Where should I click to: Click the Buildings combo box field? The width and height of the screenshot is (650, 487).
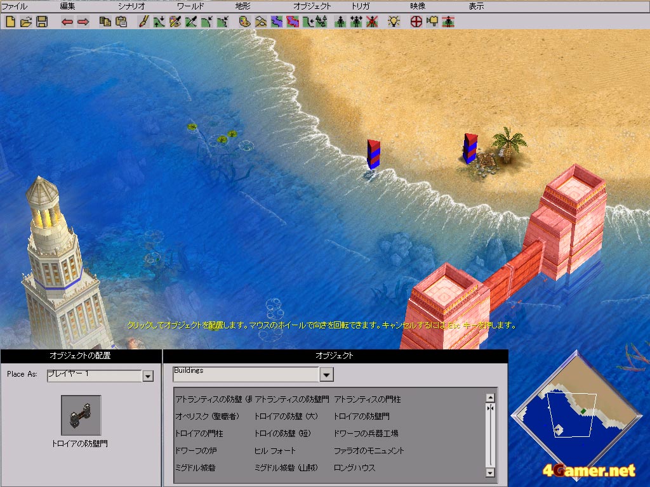click(246, 374)
